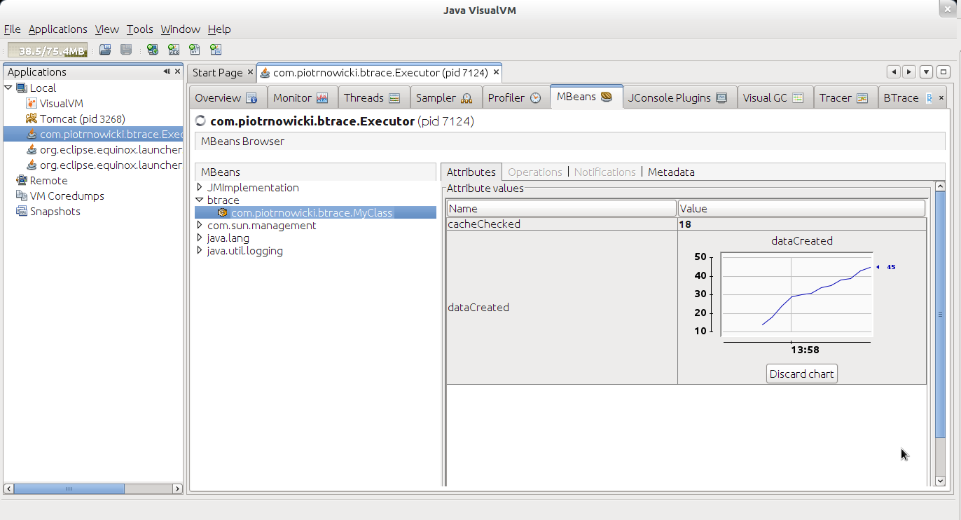
Task: Expand the java.lang MBean node
Action: [200, 238]
